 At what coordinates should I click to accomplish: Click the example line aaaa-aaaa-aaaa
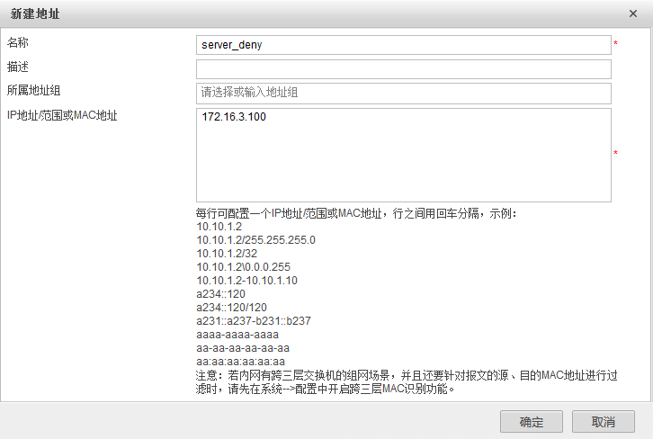237,335
